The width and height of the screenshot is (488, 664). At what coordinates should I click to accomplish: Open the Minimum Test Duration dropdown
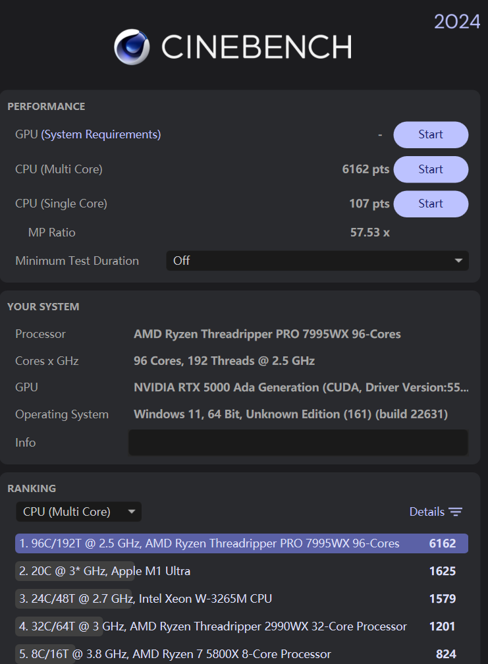click(317, 261)
